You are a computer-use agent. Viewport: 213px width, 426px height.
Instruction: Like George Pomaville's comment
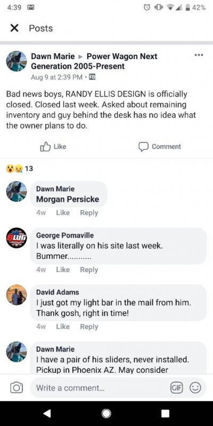(63, 270)
